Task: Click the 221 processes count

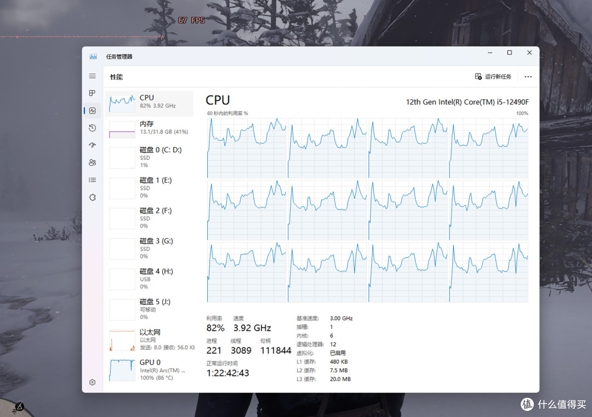Action: (x=214, y=351)
